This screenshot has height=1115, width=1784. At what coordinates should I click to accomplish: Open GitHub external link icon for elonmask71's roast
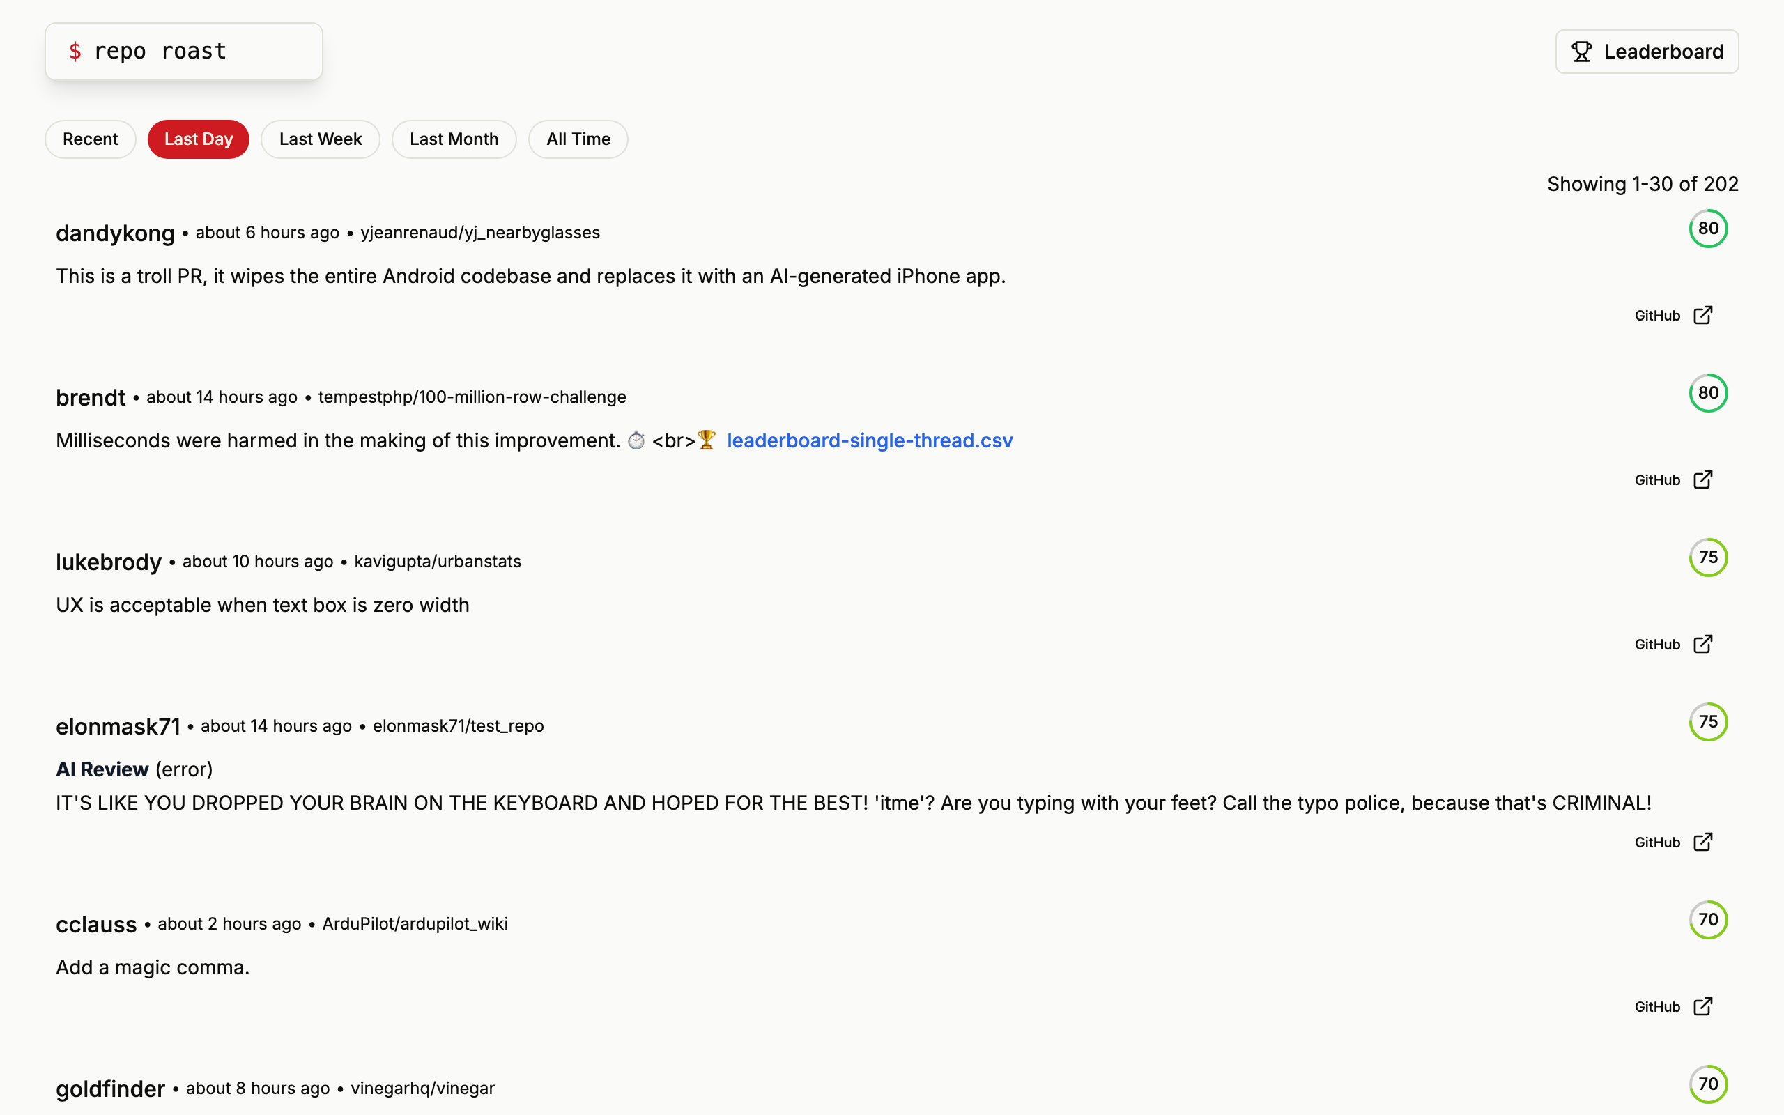pyautogui.click(x=1703, y=842)
